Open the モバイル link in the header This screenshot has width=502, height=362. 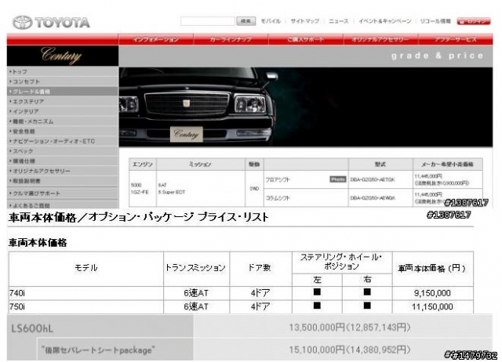pyautogui.click(x=271, y=21)
